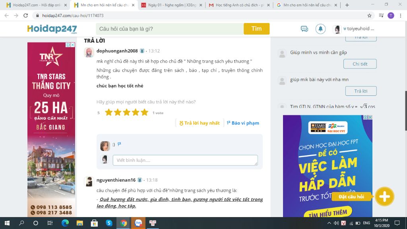The height and width of the screenshot is (229, 407).
Task: Open giúp mik bài này với nha mn question
Action: click(319, 80)
